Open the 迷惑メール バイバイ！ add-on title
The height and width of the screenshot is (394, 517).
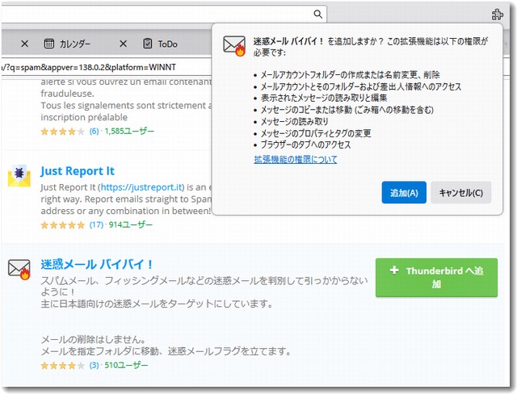click(96, 264)
